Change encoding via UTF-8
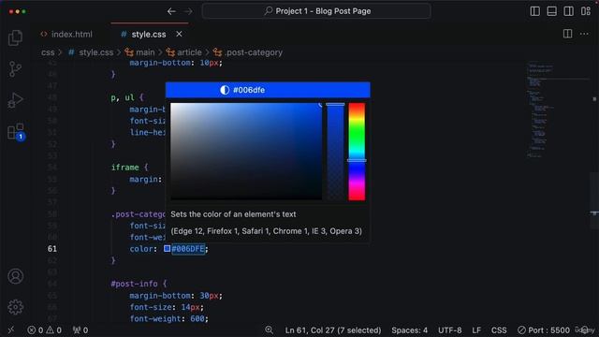Image resolution: width=599 pixels, height=337 pixels. pos(449,330)
